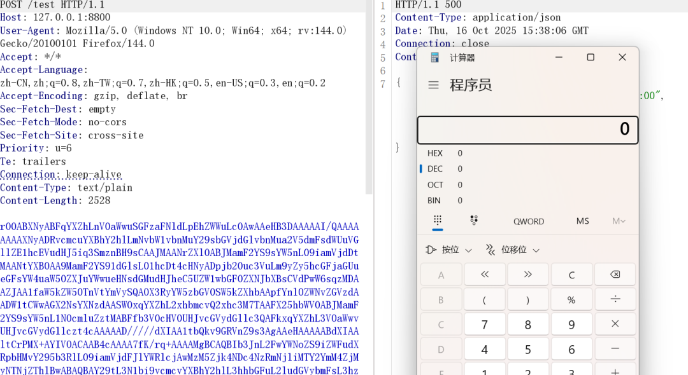Close the 计算器 window
The height and width of the screenshot is (375, 688).
click(622, 57)
